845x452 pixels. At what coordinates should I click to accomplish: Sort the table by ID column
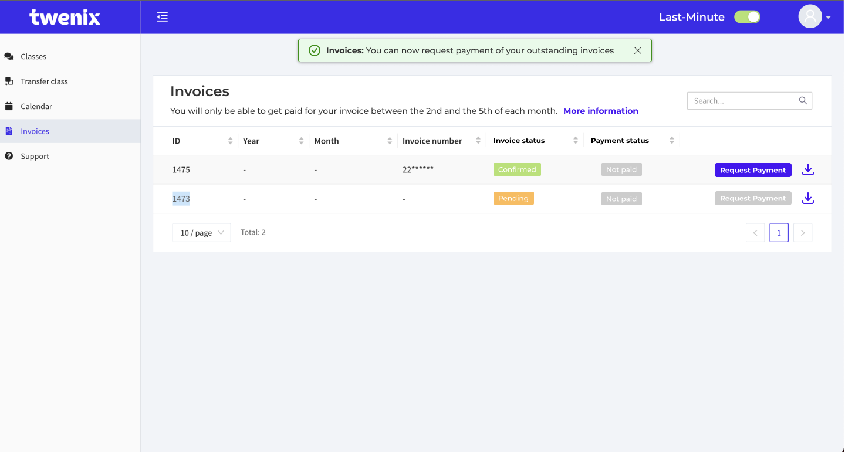click(231, 140)
